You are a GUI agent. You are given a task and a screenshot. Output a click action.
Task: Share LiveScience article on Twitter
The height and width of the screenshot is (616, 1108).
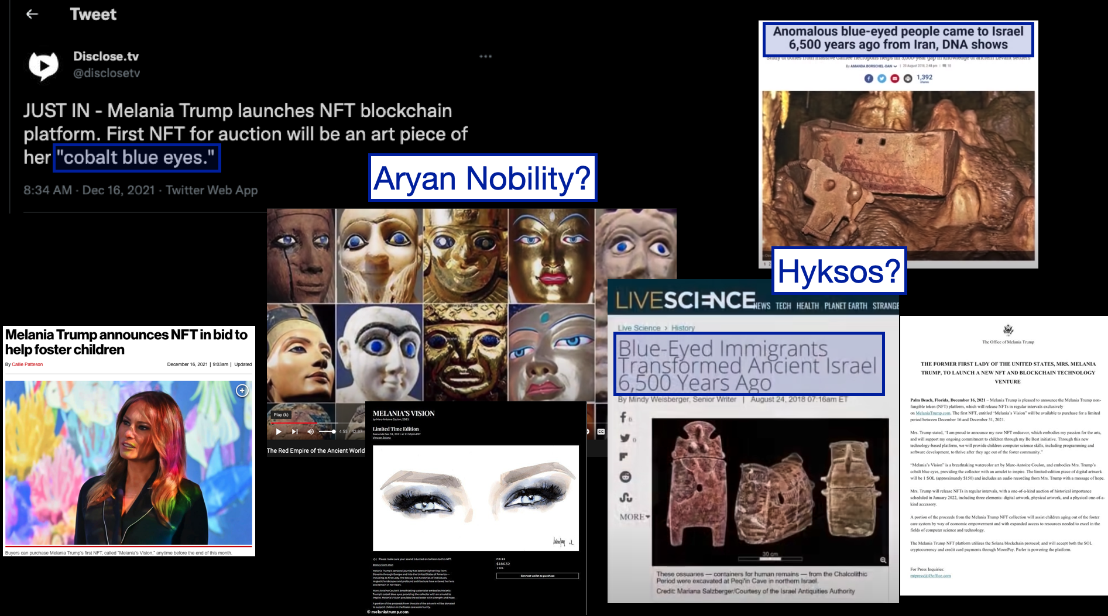(625, 438)
